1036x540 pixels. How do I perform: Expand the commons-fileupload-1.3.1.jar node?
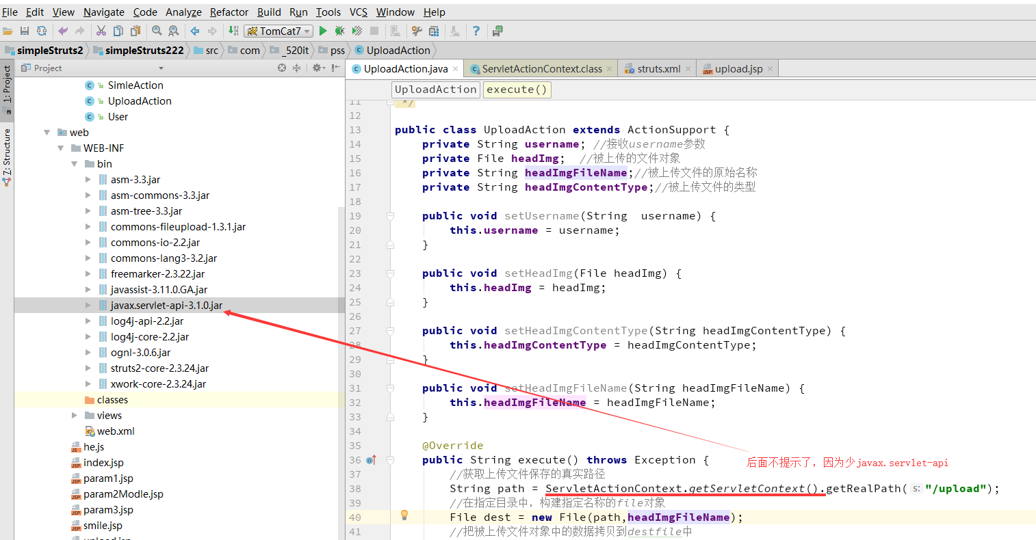click(88, 227)
